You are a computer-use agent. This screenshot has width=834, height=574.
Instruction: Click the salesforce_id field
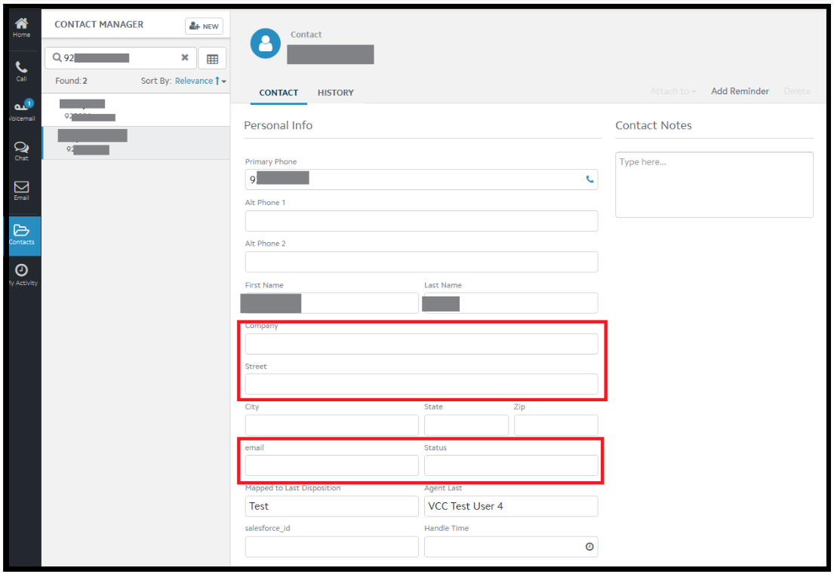(x=331, y=546)
